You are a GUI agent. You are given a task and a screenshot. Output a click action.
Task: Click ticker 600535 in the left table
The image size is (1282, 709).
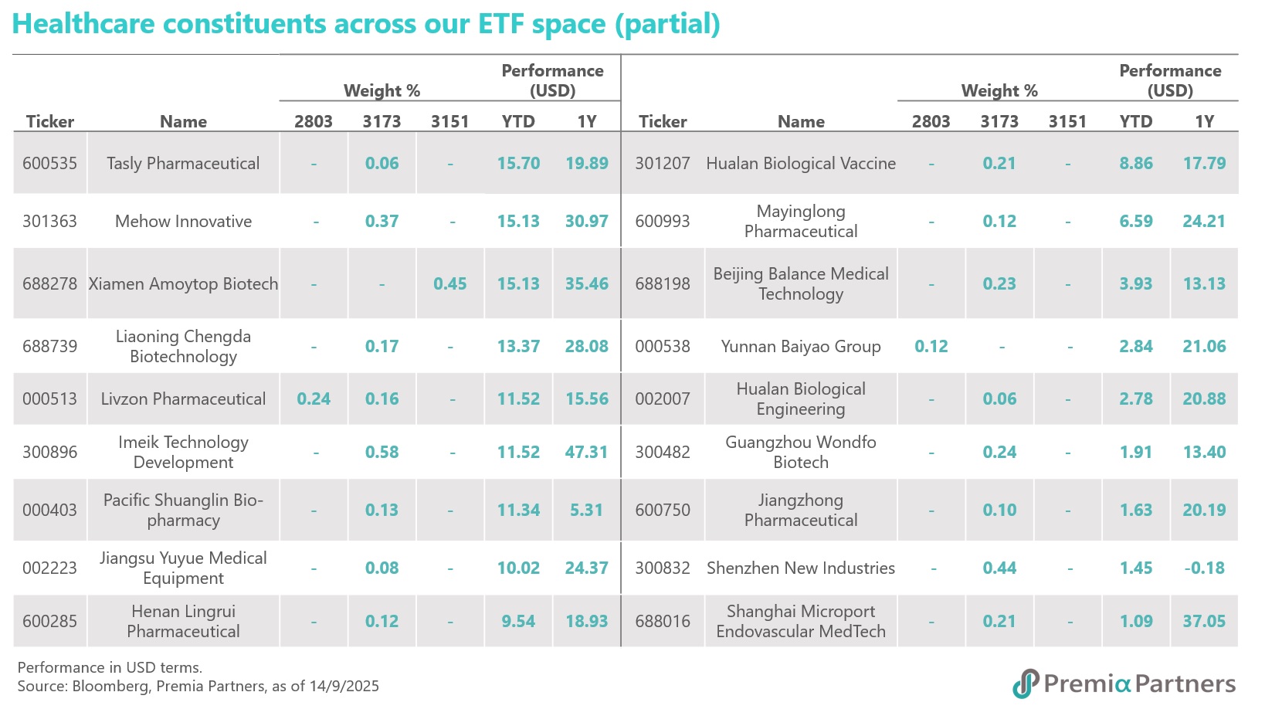[49, 164]
